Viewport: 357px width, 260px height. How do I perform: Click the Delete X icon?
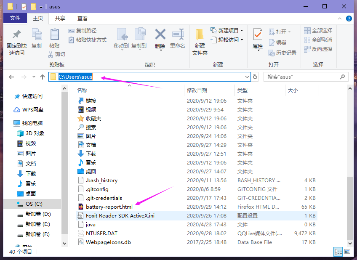pyautogui.click(x=160, y=34)
